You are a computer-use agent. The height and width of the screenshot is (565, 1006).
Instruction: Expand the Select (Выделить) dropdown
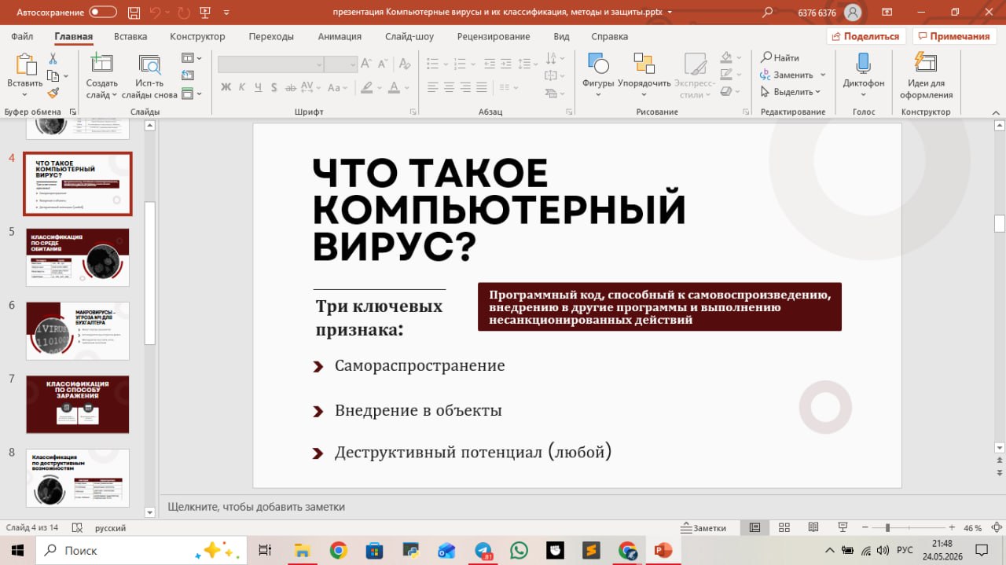click(x=791, y=92)
